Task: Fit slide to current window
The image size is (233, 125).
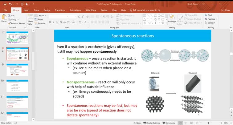Action: point(230,123)
